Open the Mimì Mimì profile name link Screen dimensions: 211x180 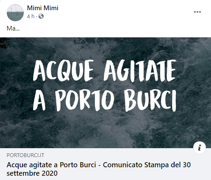click(x=43, y=8)
